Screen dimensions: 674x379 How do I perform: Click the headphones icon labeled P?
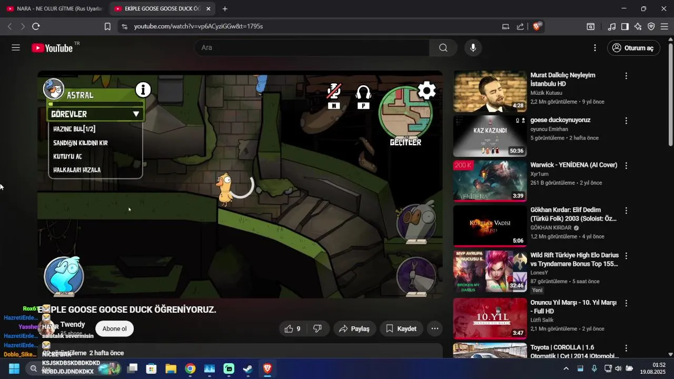[x=363, y=96]
